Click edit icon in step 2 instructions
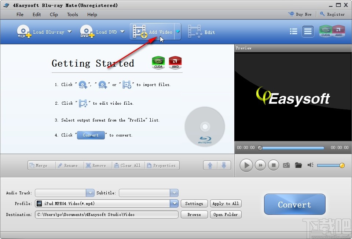Screen dimensions: 352x239 pos(83,103)
